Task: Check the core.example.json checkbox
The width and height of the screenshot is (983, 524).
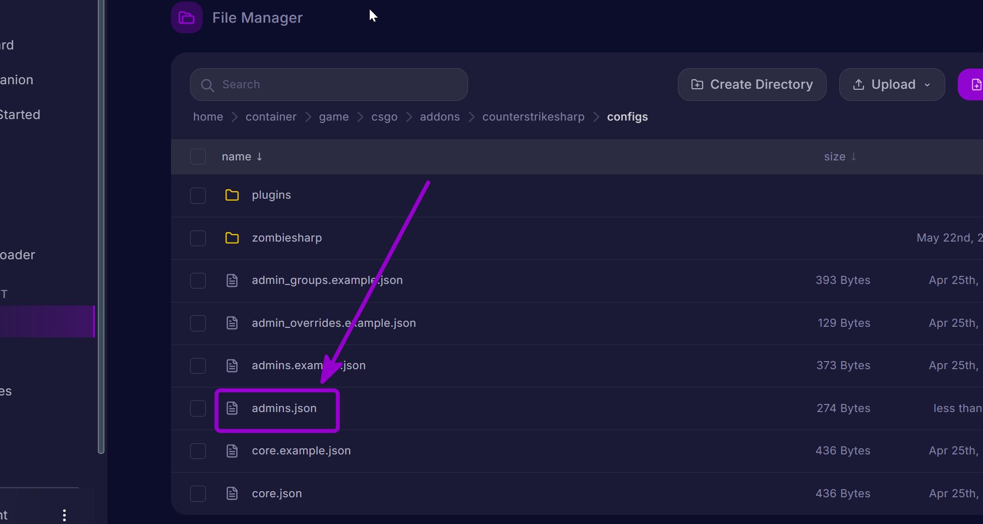Action: click(198, 451)
